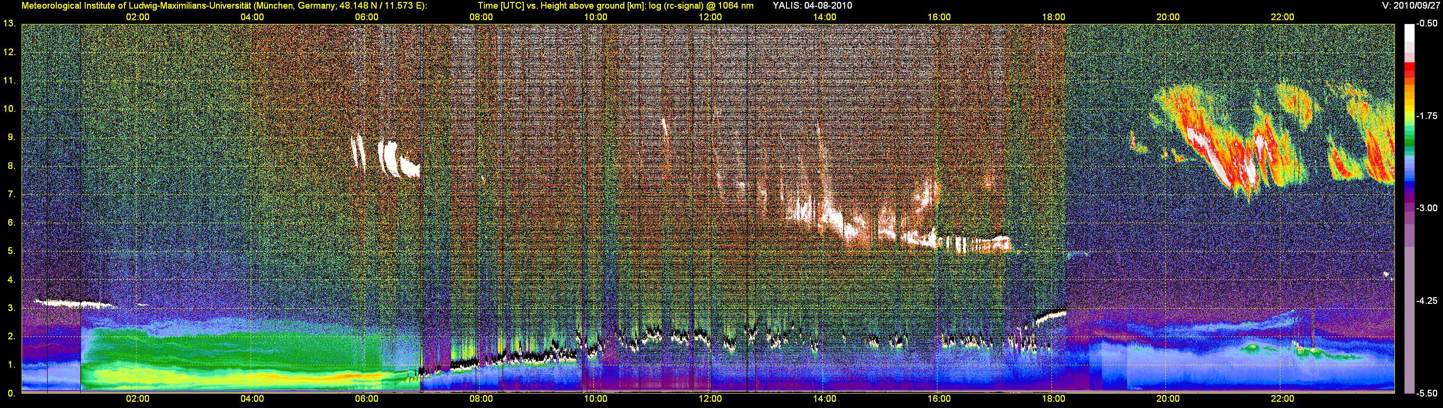Image resolution: width=1443 pixels, height=408 pixels.
Task: Click the 20:00 label on the bottom time axis
Action: (x=1168, y=399)
